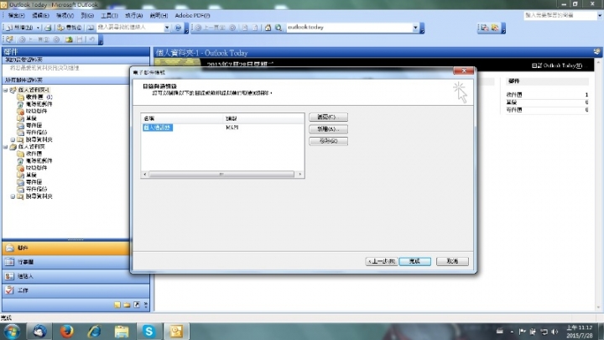Open the outlook today address dropdown arrow
Viewport: 604px width, 340px height.
tap(415, 28)
